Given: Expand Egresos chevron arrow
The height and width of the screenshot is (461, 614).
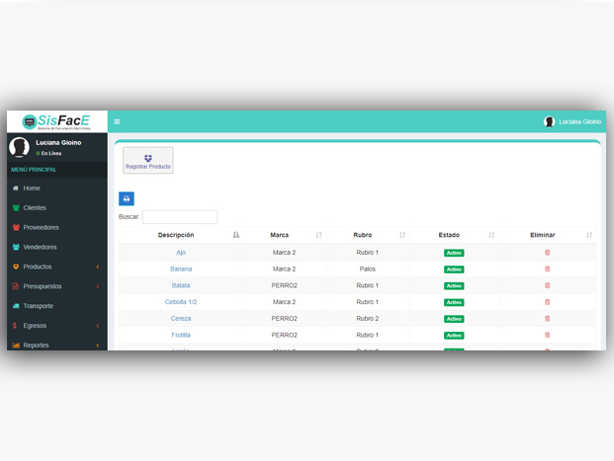Looking at the screenshot, I should [98, 326].
